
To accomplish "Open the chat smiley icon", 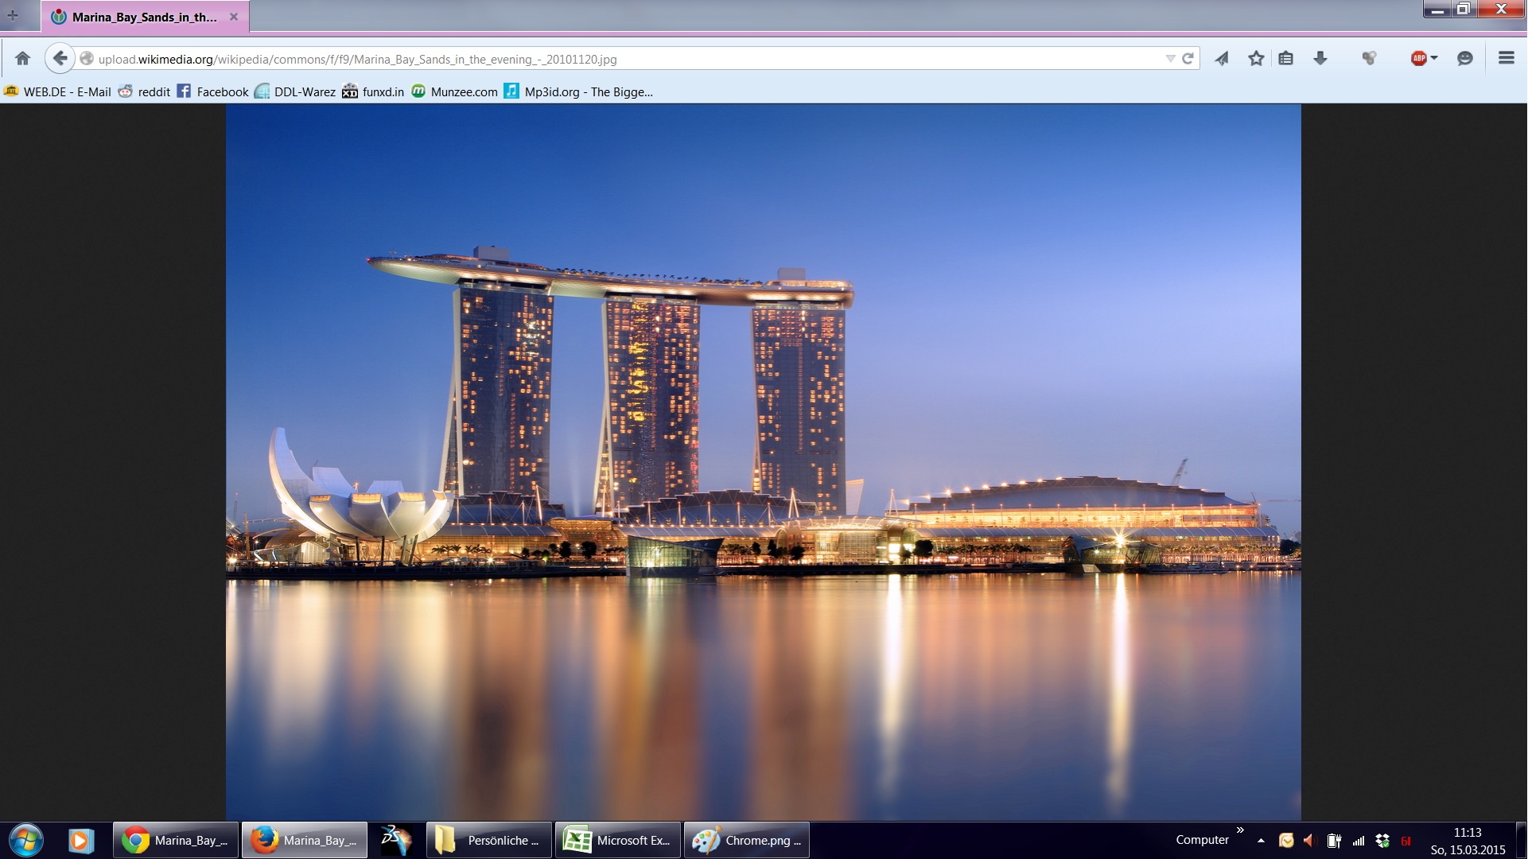I will [x=1465, y=58].
